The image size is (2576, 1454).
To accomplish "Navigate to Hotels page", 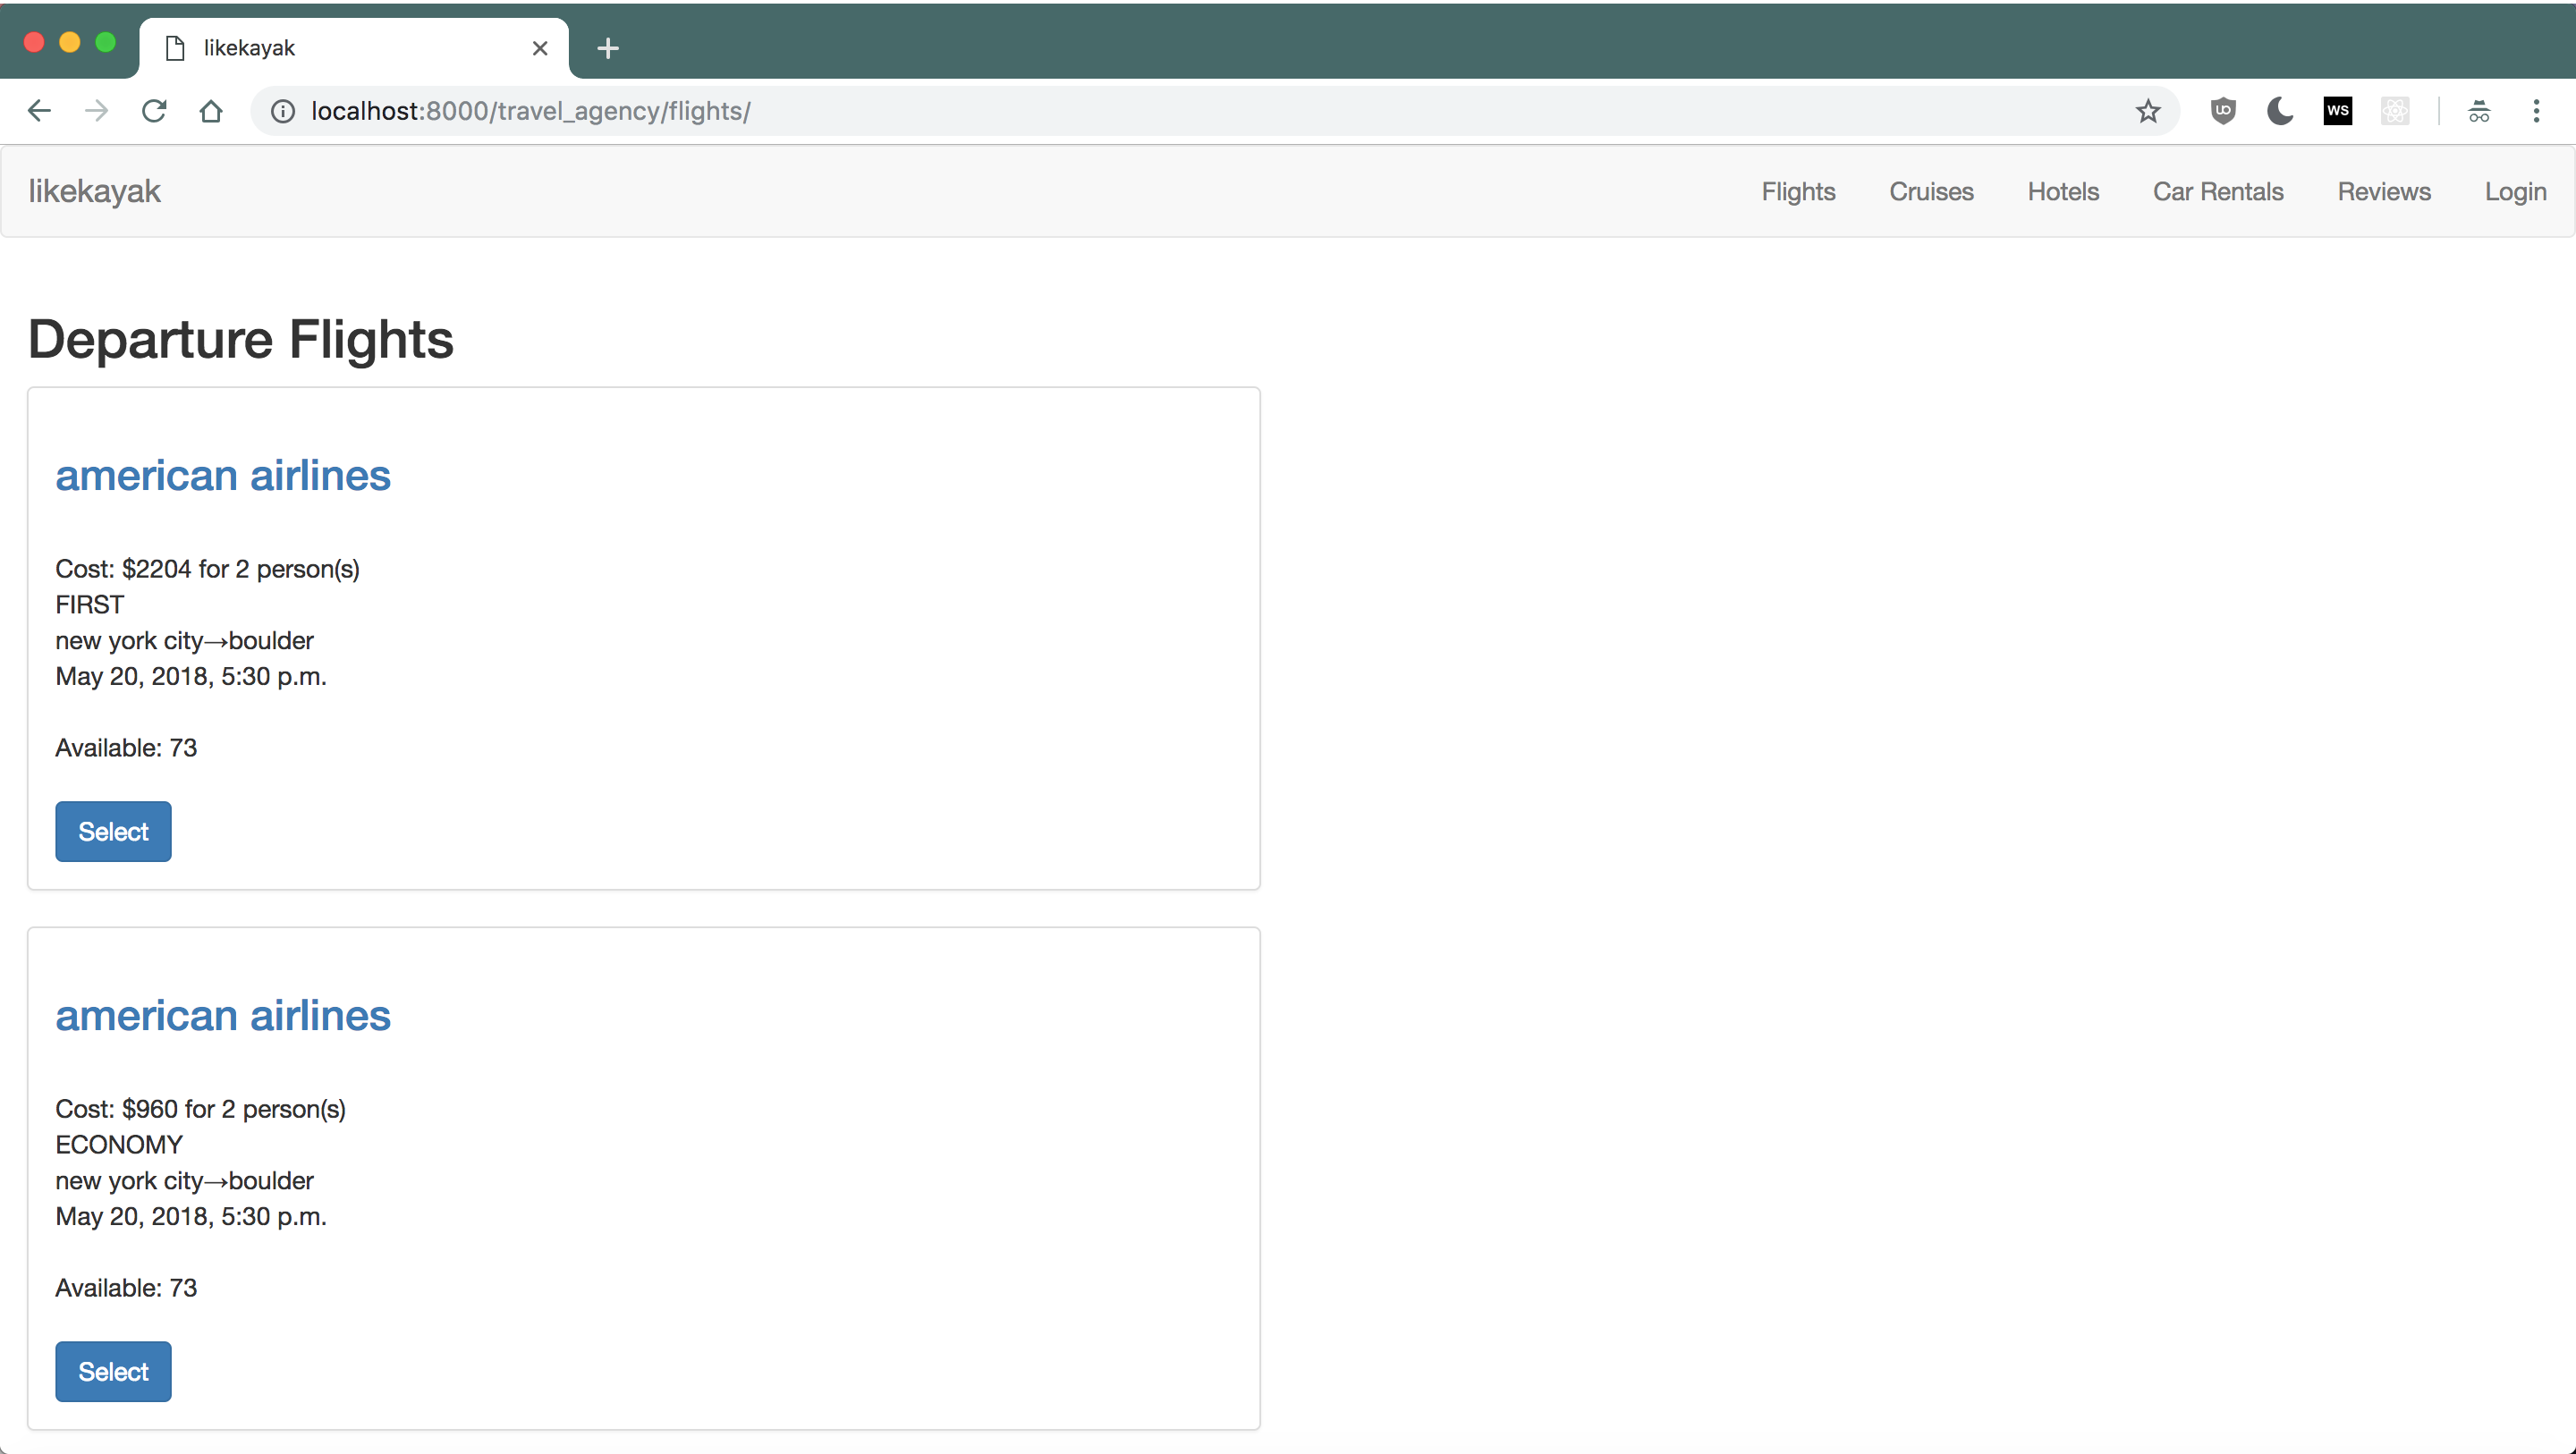I will (2061, 191).
